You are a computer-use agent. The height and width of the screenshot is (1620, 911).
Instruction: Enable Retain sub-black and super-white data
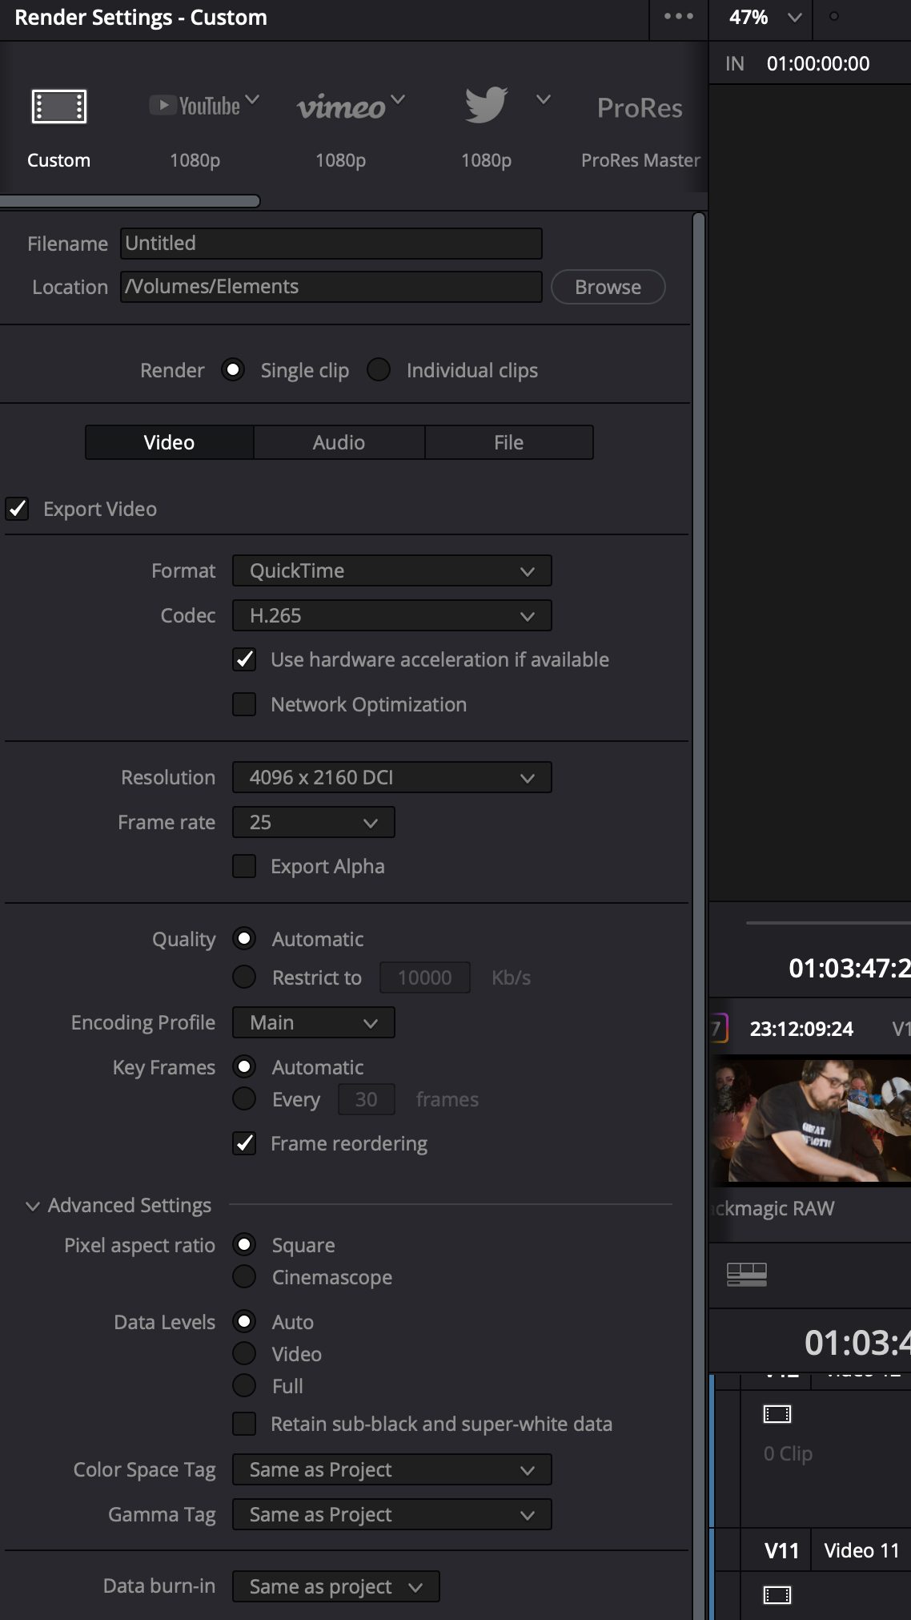[244, 1424]
